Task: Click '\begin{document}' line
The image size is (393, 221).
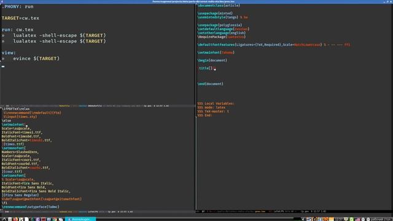Action: pyautogui.click(x=212, y=60)
